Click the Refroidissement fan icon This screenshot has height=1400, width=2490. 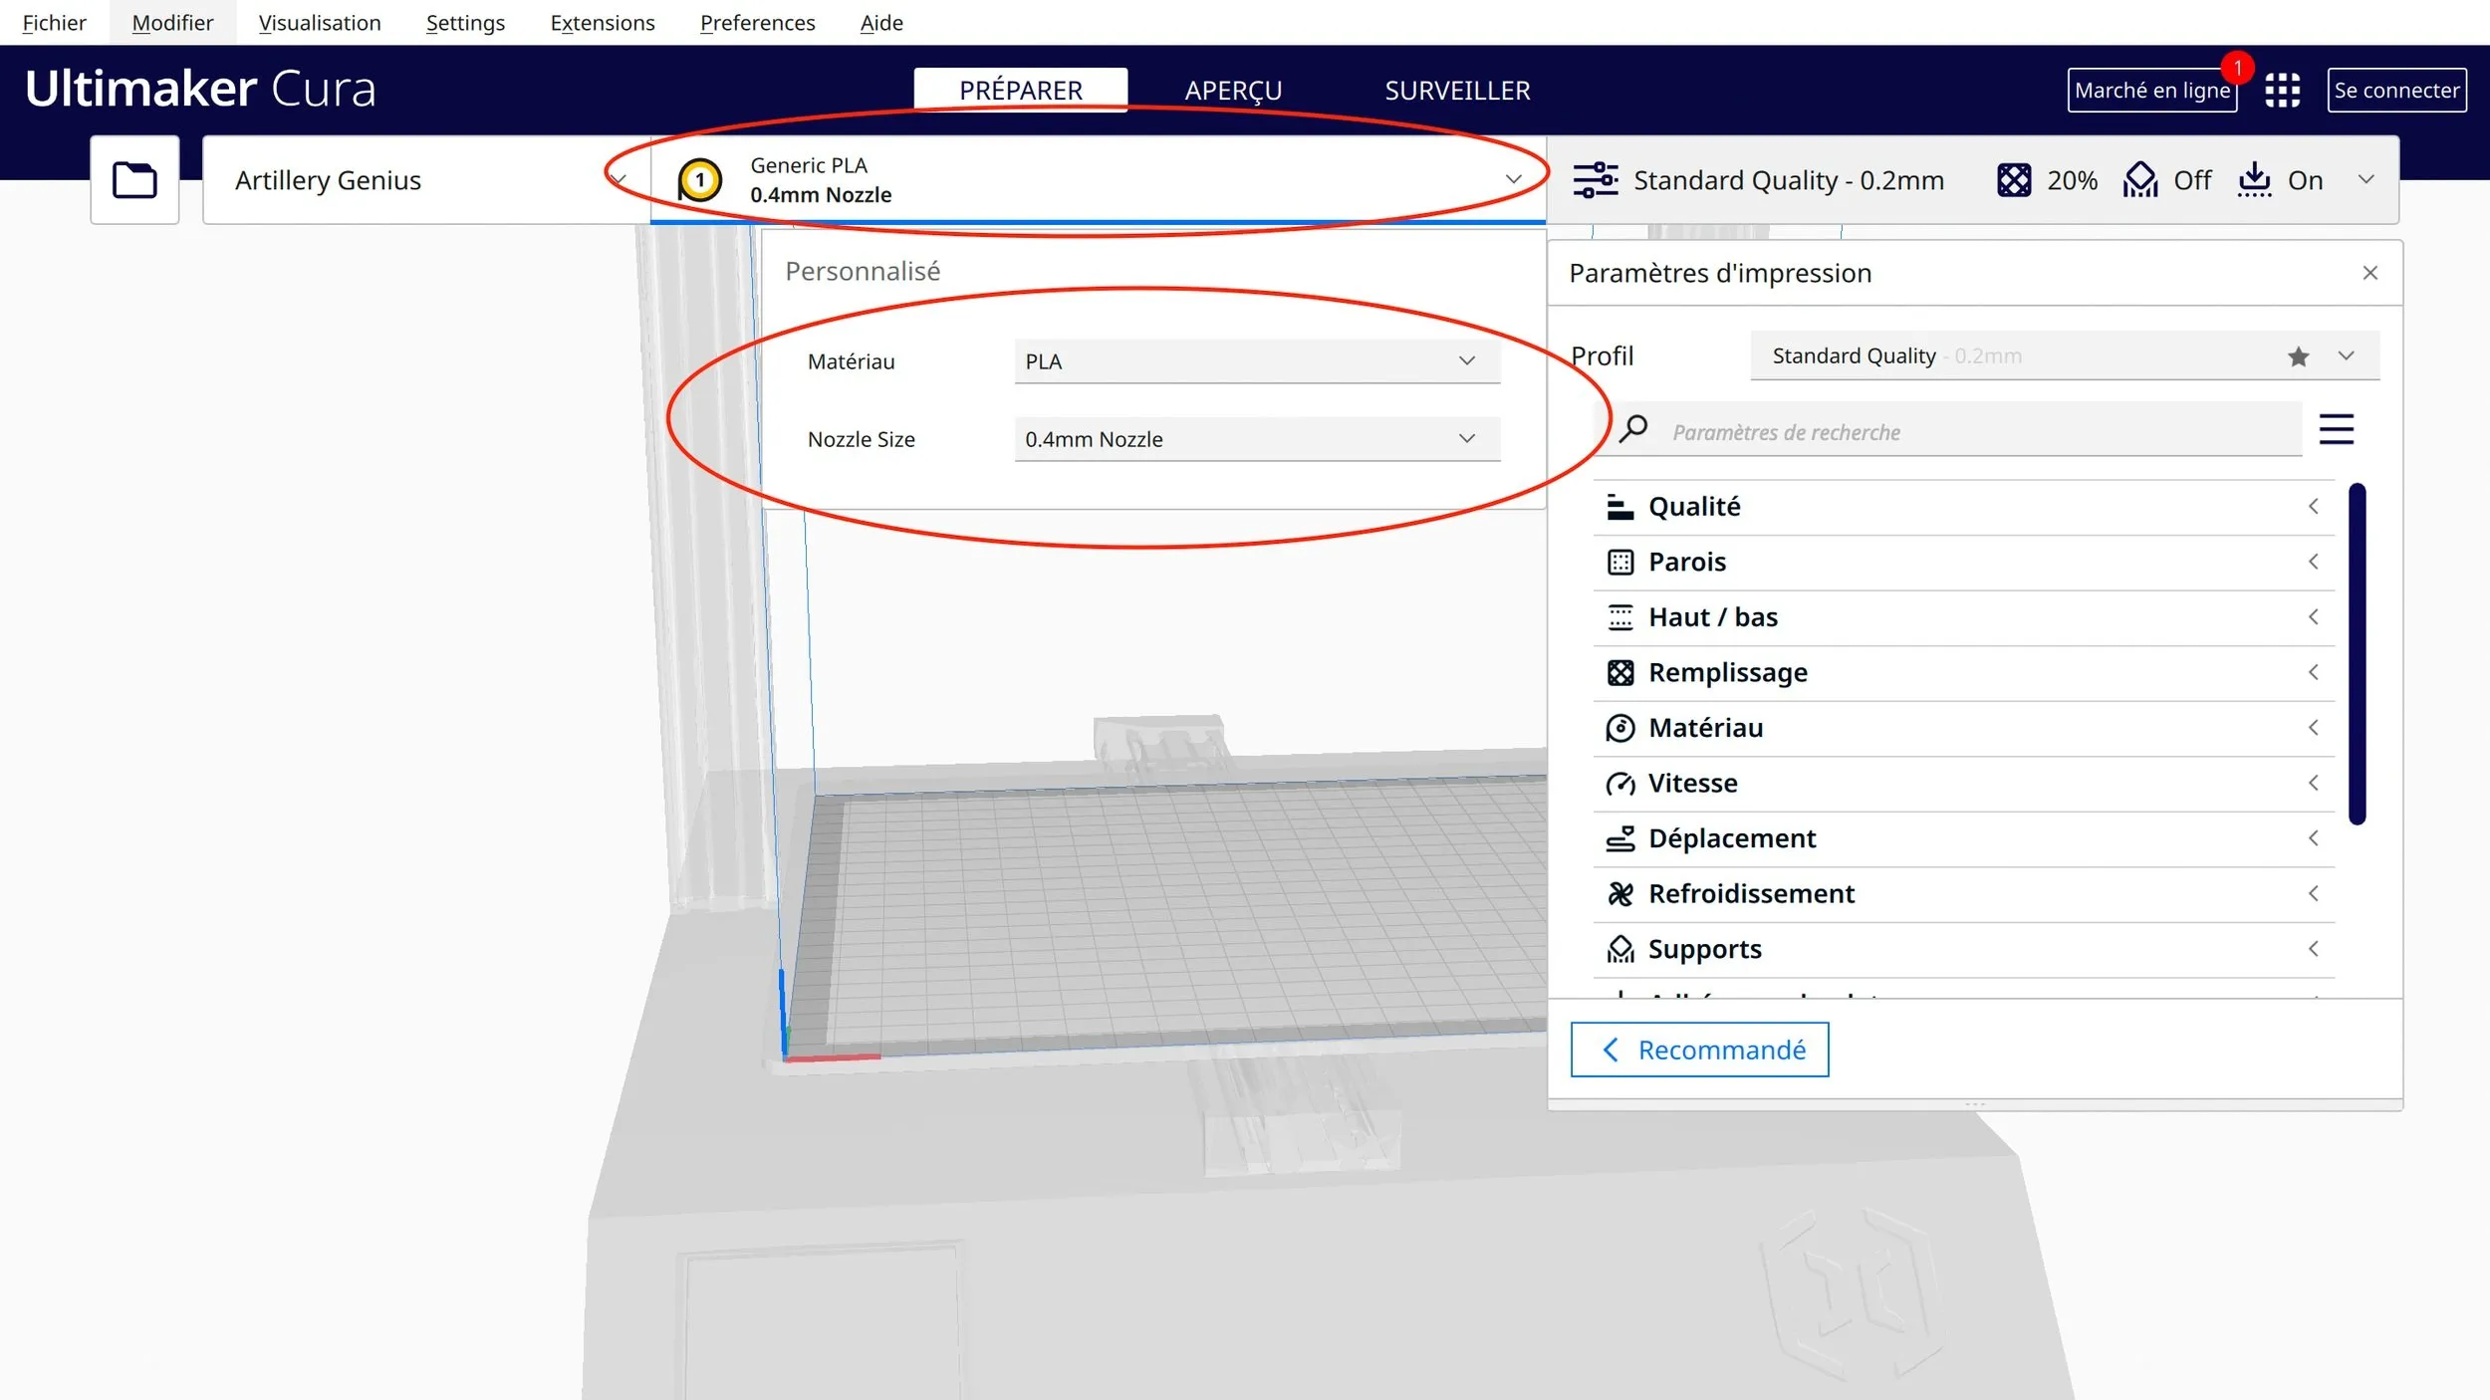pos(1620,894)
